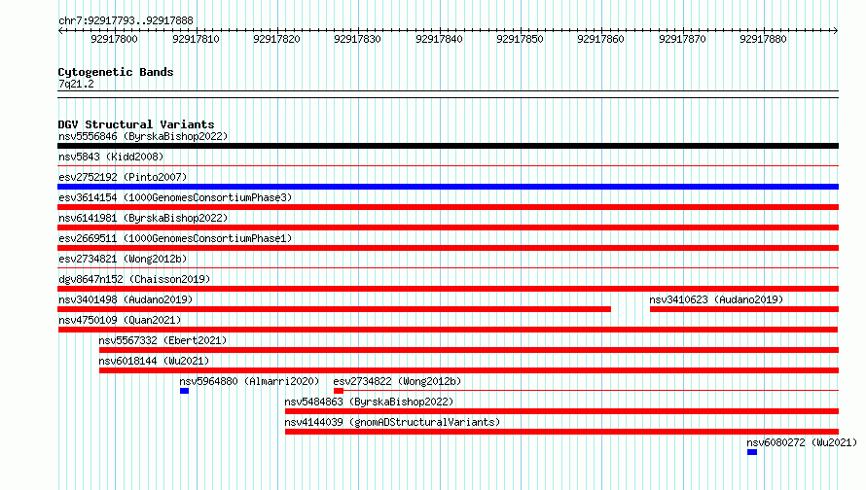Click ruler position 92917870
This screenshot has width=866, height=490.
(682, 39)
